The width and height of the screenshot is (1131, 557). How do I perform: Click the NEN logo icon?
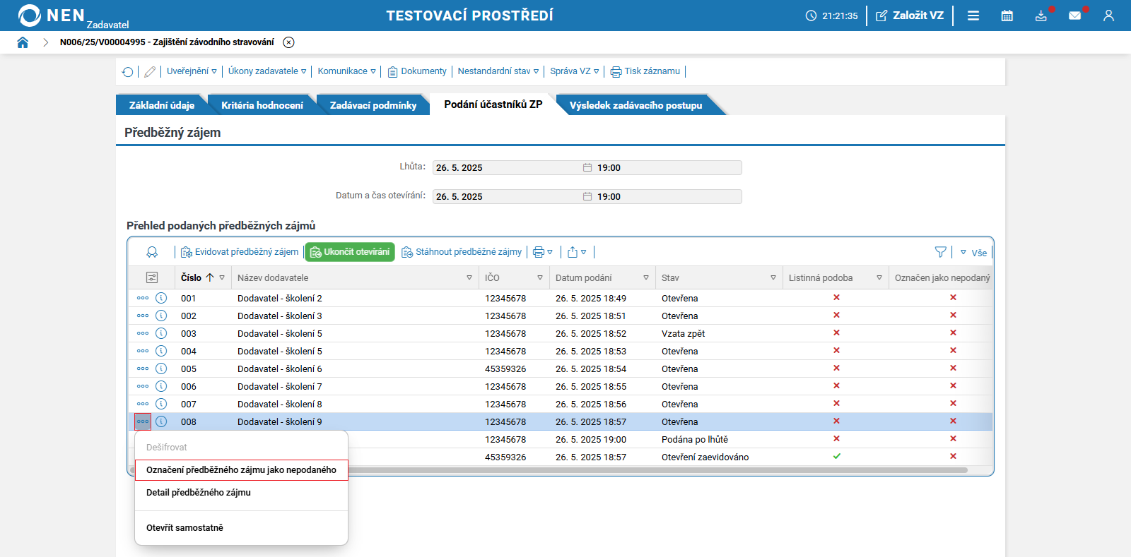tap(29, 16)
